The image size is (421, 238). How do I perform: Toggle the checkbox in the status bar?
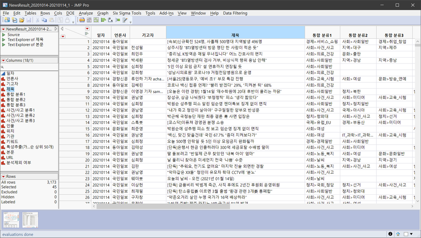tap(406, 234)
